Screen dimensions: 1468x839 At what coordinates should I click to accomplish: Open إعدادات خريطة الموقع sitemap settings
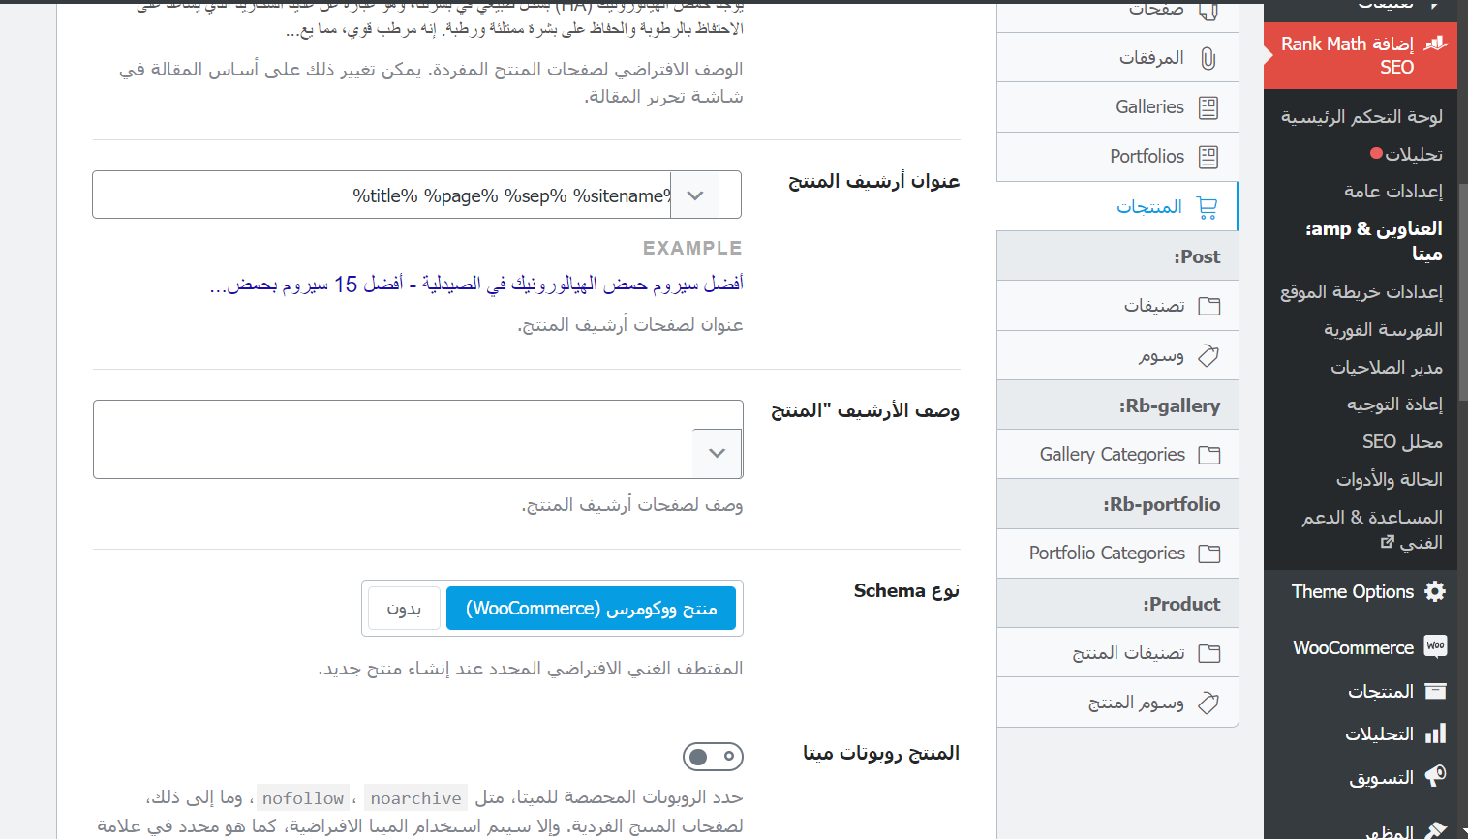[x=1361, y=291]
